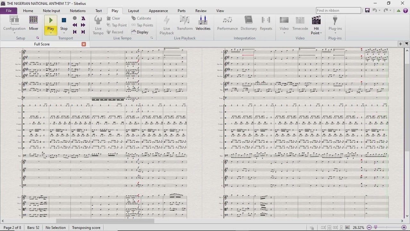The image size is (410, 231).
Task: Click the zoom level slider handle
Action: pyautogui.click(x=376, y=227)
